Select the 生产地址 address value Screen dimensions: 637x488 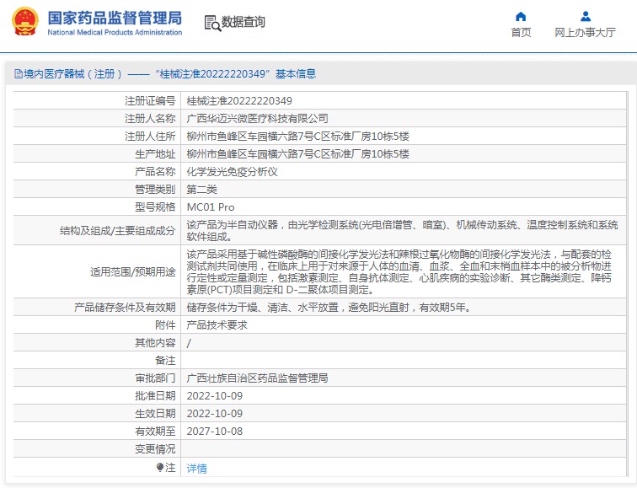point(297,154)
